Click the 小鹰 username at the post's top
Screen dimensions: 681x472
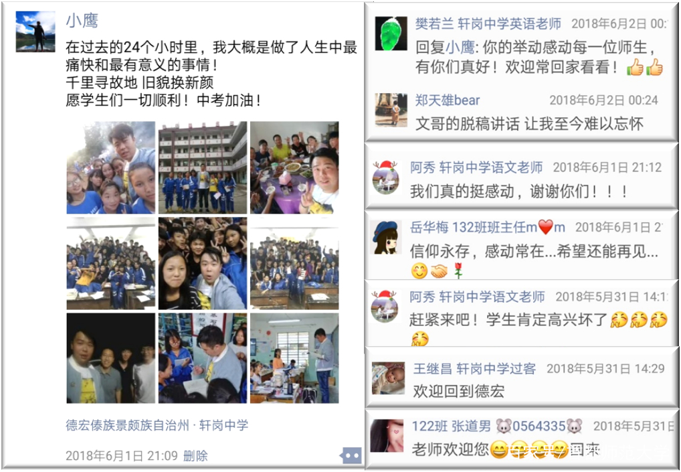click(x=82, y=21)
